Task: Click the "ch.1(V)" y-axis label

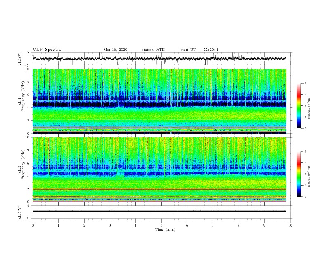Action: (x=20, y=59)
